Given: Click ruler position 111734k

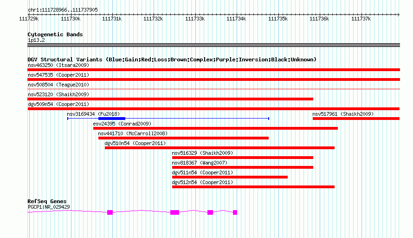Looking at the screenshot, I should pos(236,19).
